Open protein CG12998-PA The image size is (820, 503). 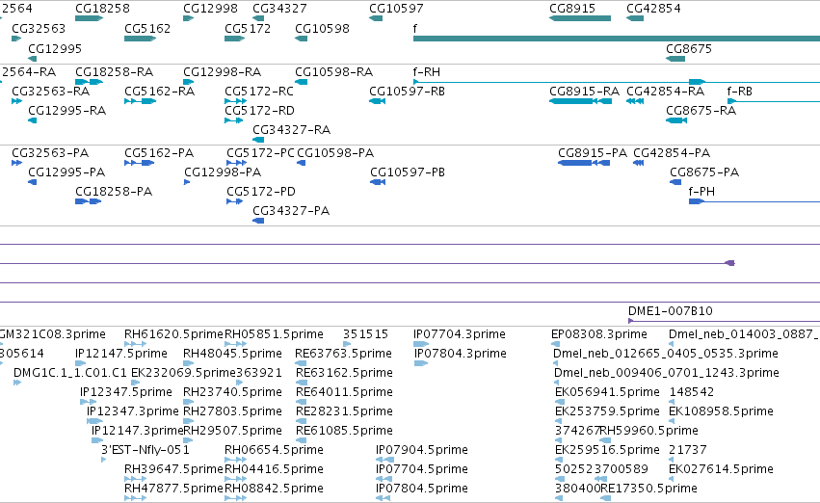click(x=223, y=172)
